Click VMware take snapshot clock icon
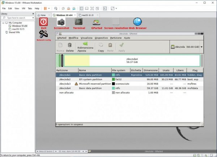 point(63,8)
